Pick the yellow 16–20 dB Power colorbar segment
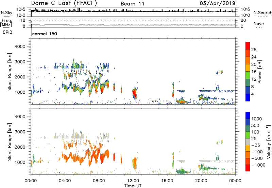 click(x=248, y=68)
